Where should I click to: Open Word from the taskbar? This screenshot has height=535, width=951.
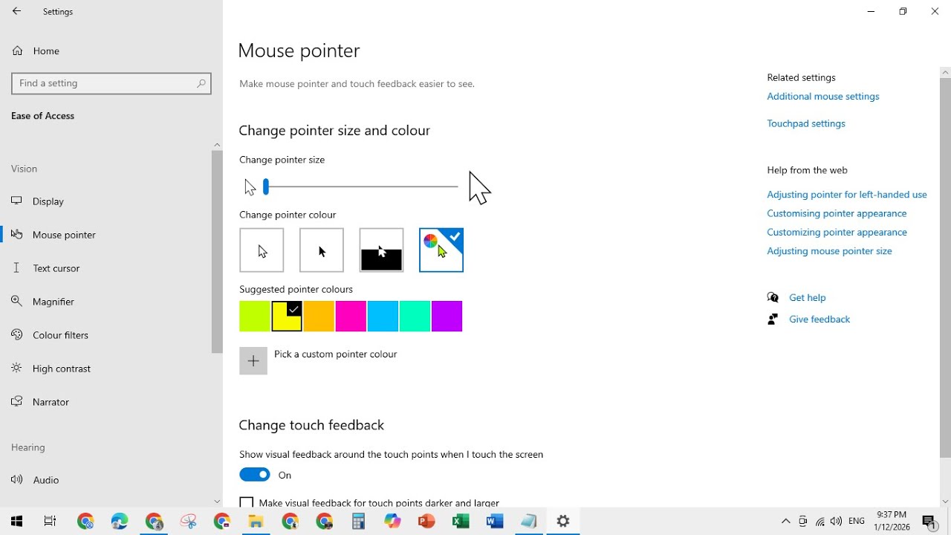pos(495,522)
